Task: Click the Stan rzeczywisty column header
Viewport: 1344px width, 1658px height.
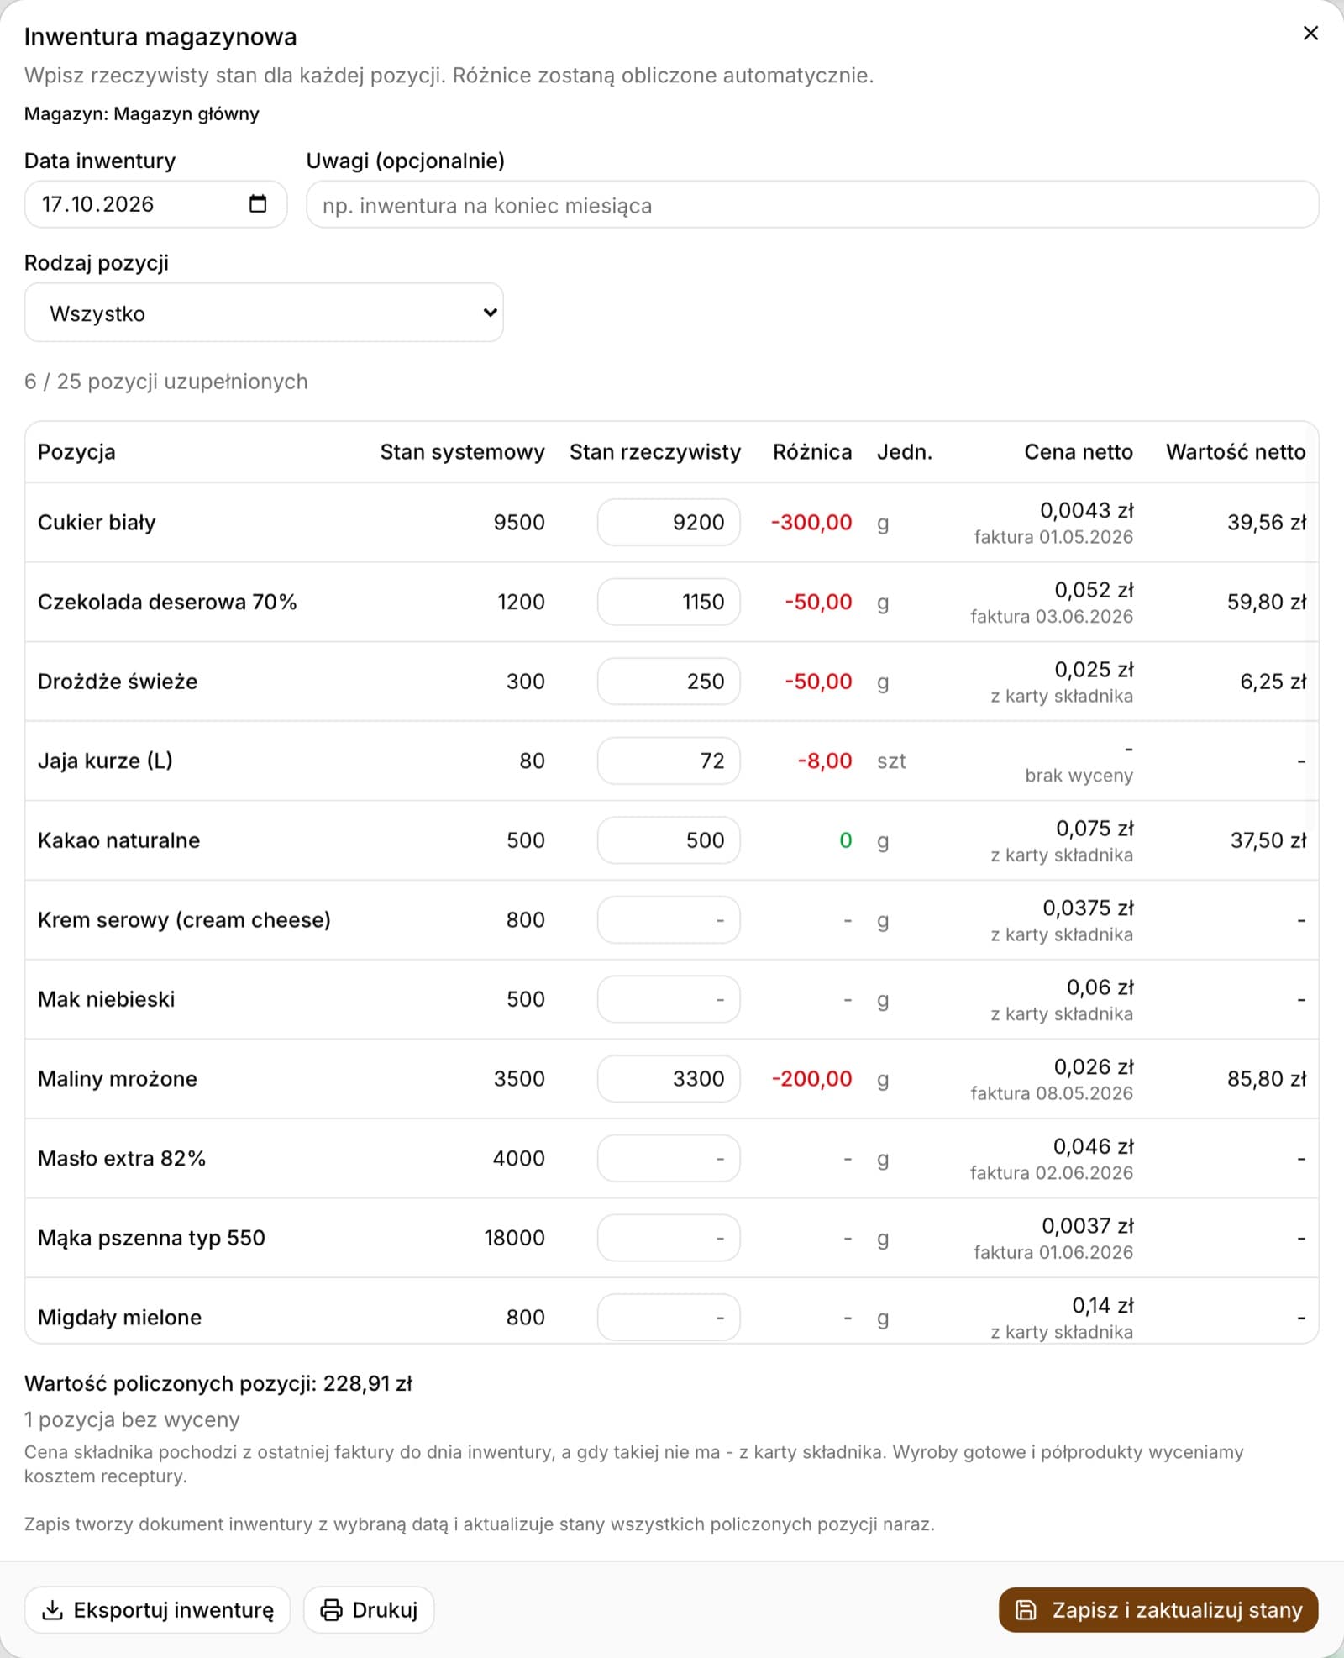Action: point(655,452)
